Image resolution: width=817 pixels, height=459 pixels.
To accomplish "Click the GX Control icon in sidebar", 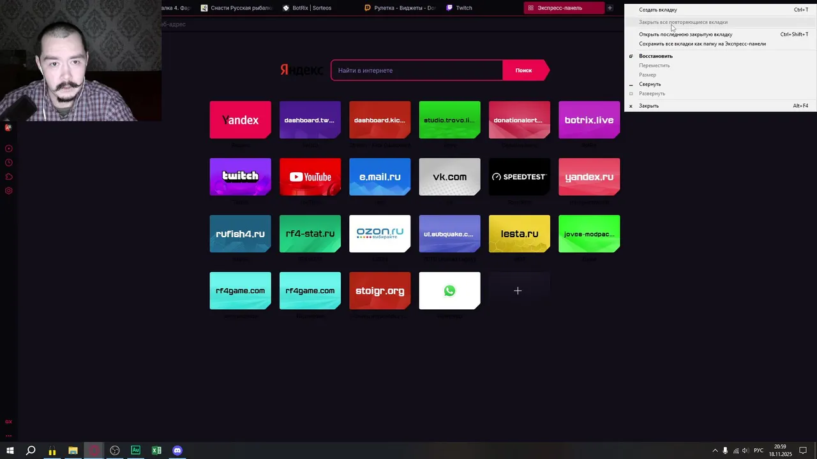I will 8,421.
